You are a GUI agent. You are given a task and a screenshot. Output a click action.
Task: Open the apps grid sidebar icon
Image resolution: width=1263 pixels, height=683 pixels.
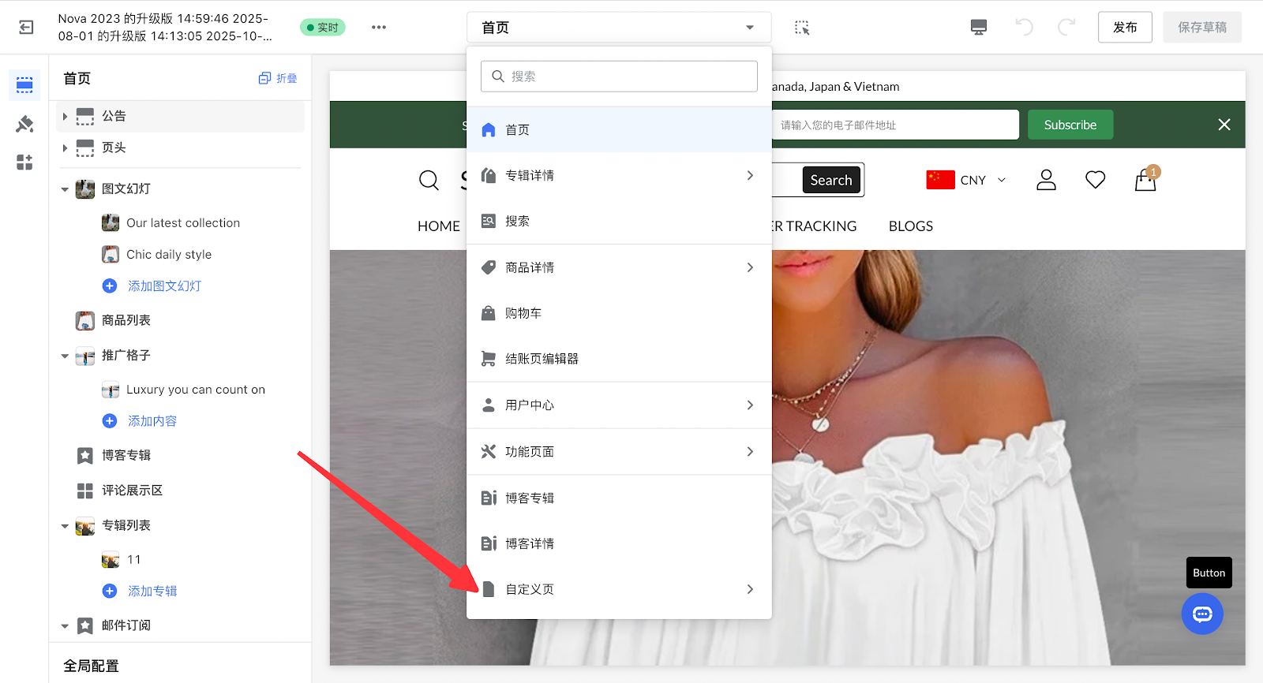(24, 162)
